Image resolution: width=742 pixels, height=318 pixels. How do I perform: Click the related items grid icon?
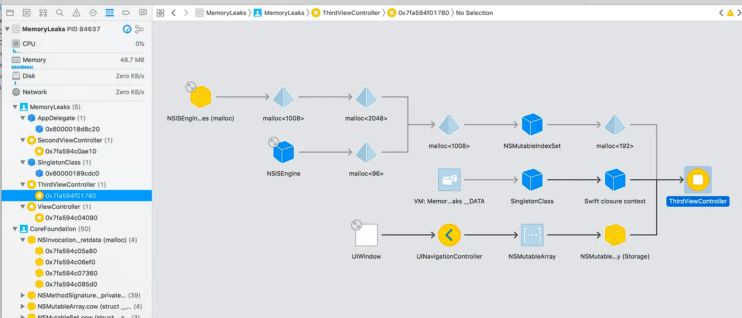pos(161,12)
